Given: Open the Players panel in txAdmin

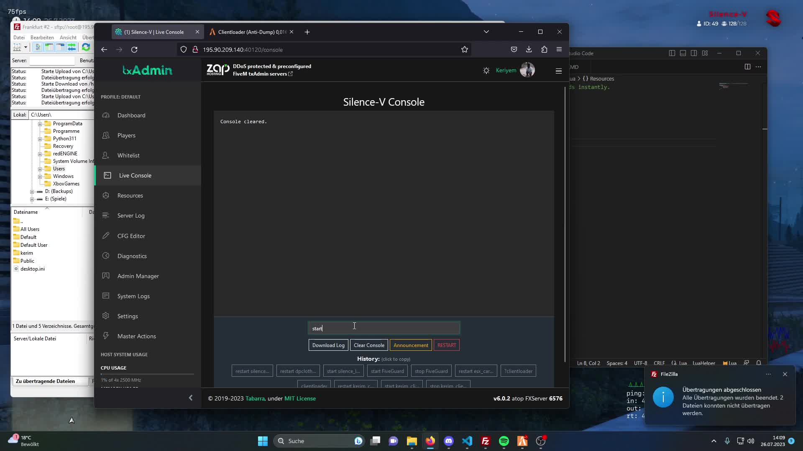Looking at the screenshot, I should pyautogui.click(x=126, y=135).
